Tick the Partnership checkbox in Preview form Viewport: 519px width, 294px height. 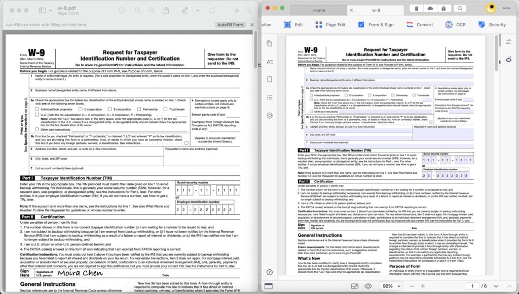pos(139,109)
